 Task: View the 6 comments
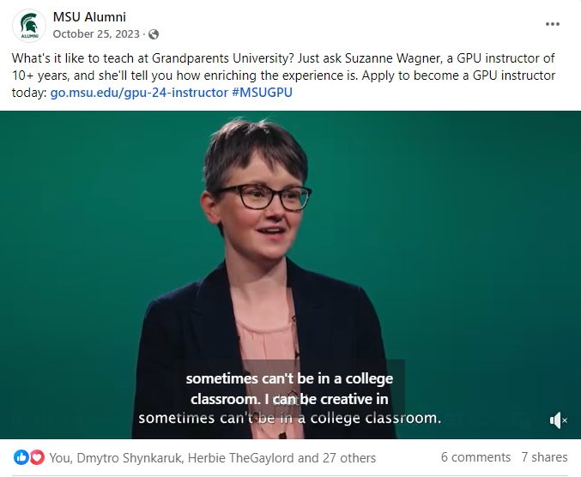click(x=475, y=457)
